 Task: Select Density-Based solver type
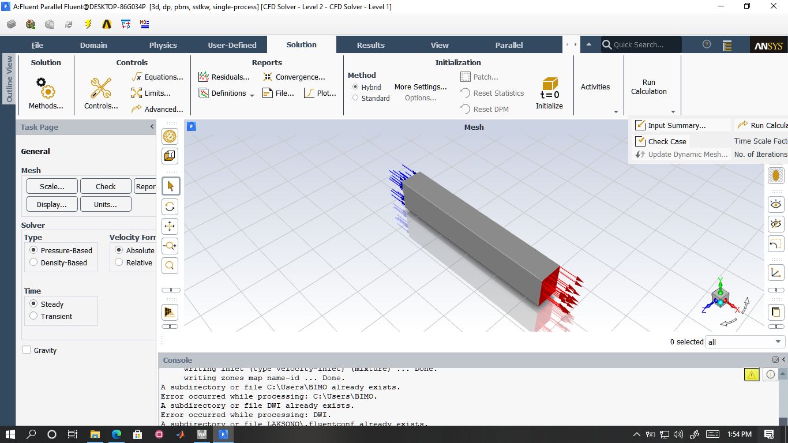(x=33, y=262)
